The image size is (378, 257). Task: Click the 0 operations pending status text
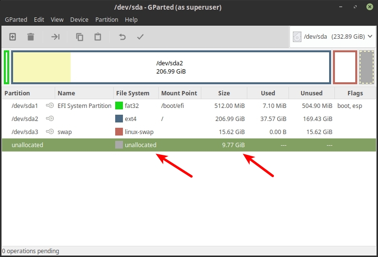click(x=30, y=251)
